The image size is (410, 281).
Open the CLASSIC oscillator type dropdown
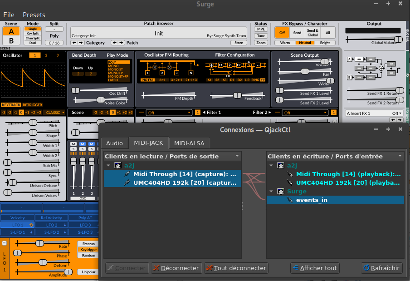tap(55, 112)
